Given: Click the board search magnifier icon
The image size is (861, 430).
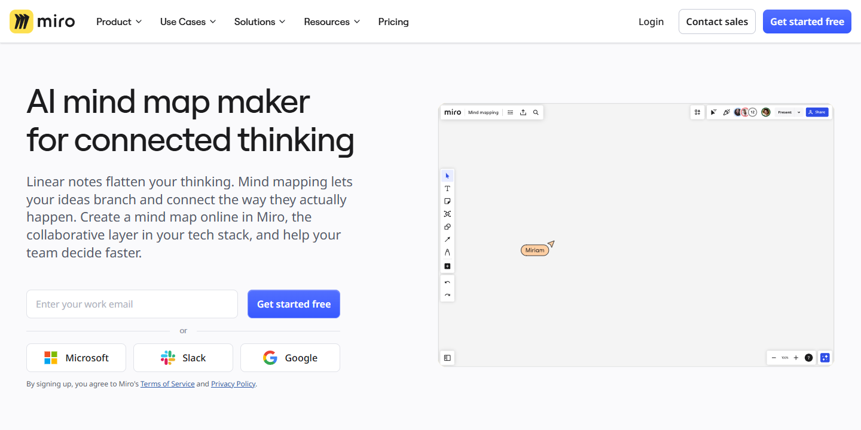Looking at the screenshot, I should point(536,112).
